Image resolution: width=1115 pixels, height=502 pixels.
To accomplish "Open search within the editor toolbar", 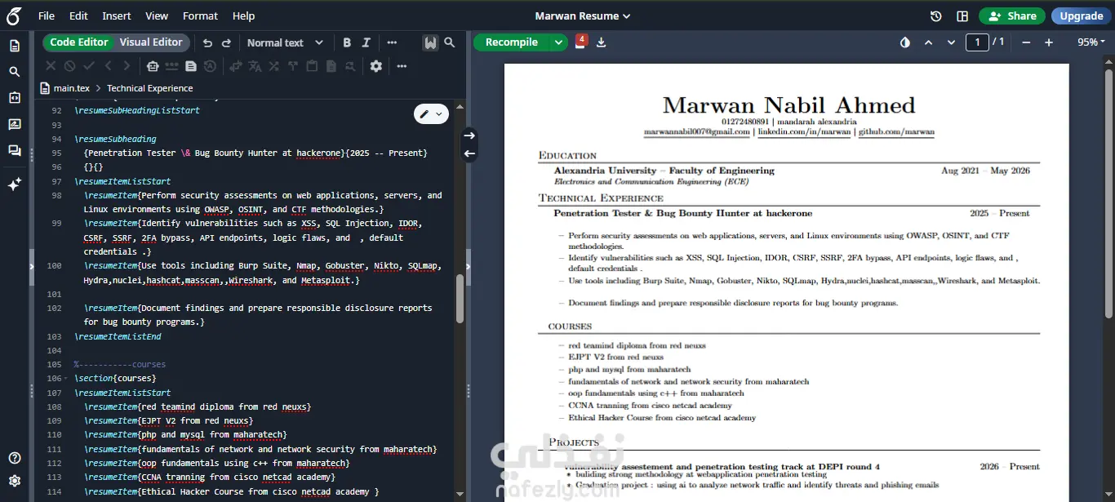I will (x=450, y=42).
